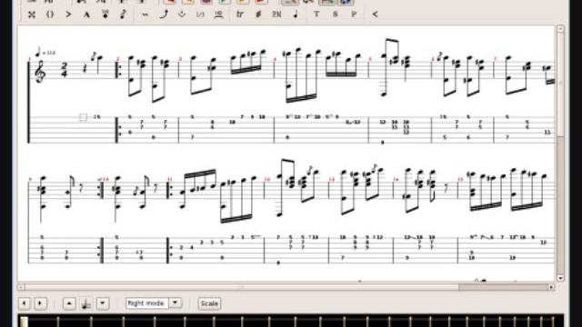Expand the Right mode dropdown arrow
The width and height of the screenshot is (582, 327).
click(x=176, y=302)
